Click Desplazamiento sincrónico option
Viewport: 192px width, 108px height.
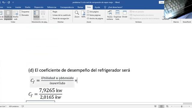coord(142,15)
